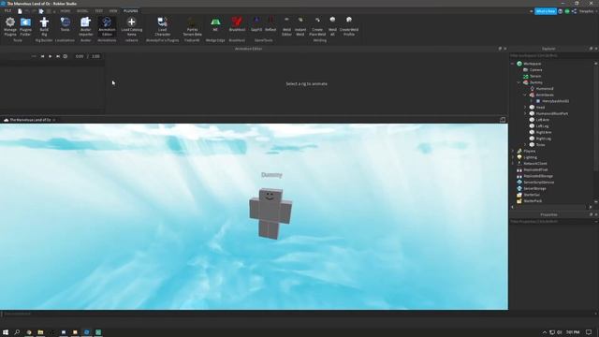Open the red Brushtool plugin
Image resolution: width=599 pixels, height=337 pixels.
(237, 24)
